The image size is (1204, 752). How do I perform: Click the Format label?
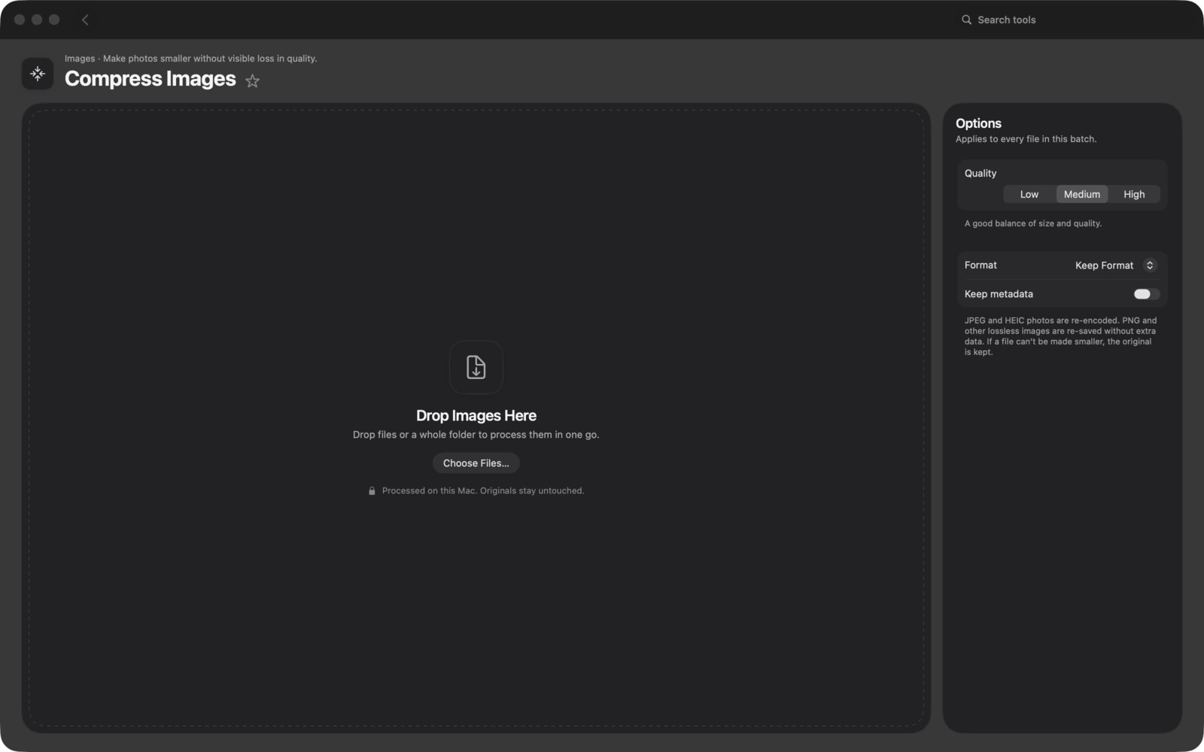point(981,265)
